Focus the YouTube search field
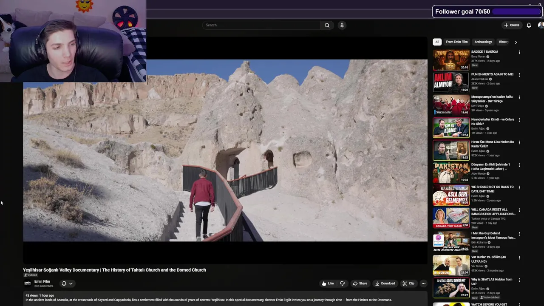 coord(261,25)
